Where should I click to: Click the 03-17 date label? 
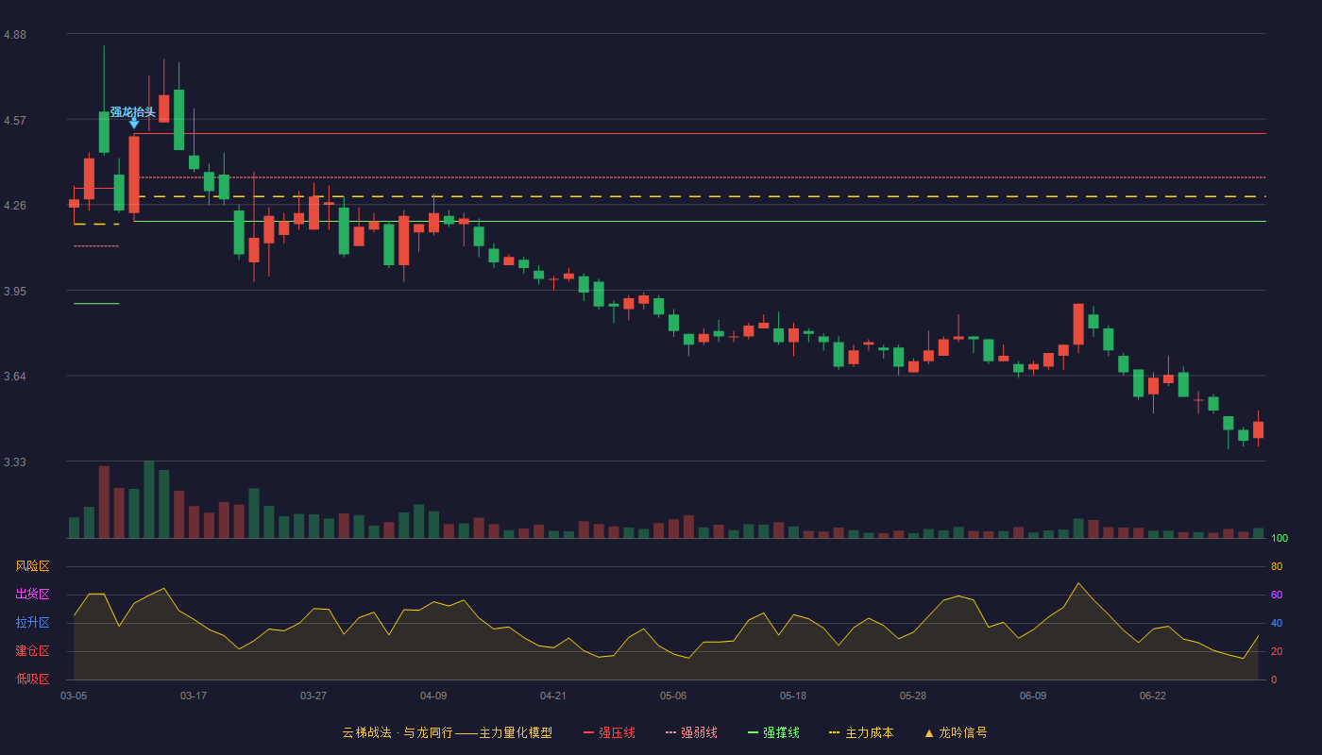pos(194,696)
